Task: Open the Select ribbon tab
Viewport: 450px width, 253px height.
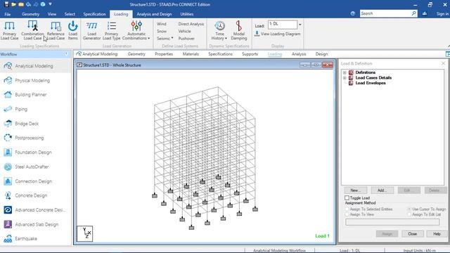Action: (70, 14)
